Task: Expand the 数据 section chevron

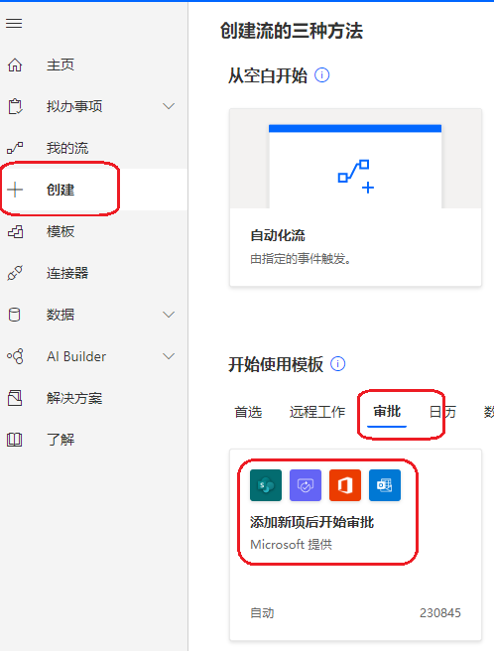Action: pos(168,315)
